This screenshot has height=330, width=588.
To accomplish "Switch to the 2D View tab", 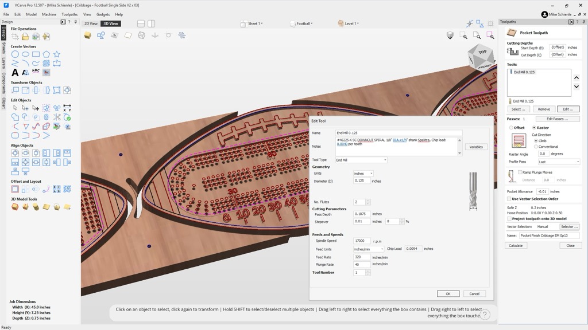I will coord(91,23).
